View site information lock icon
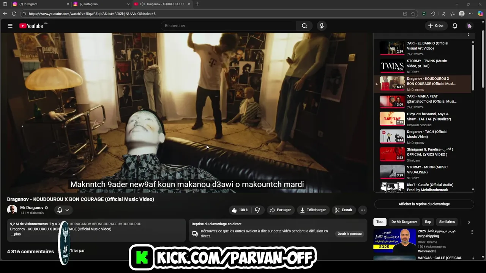486x273 pixels. [24, 14]
